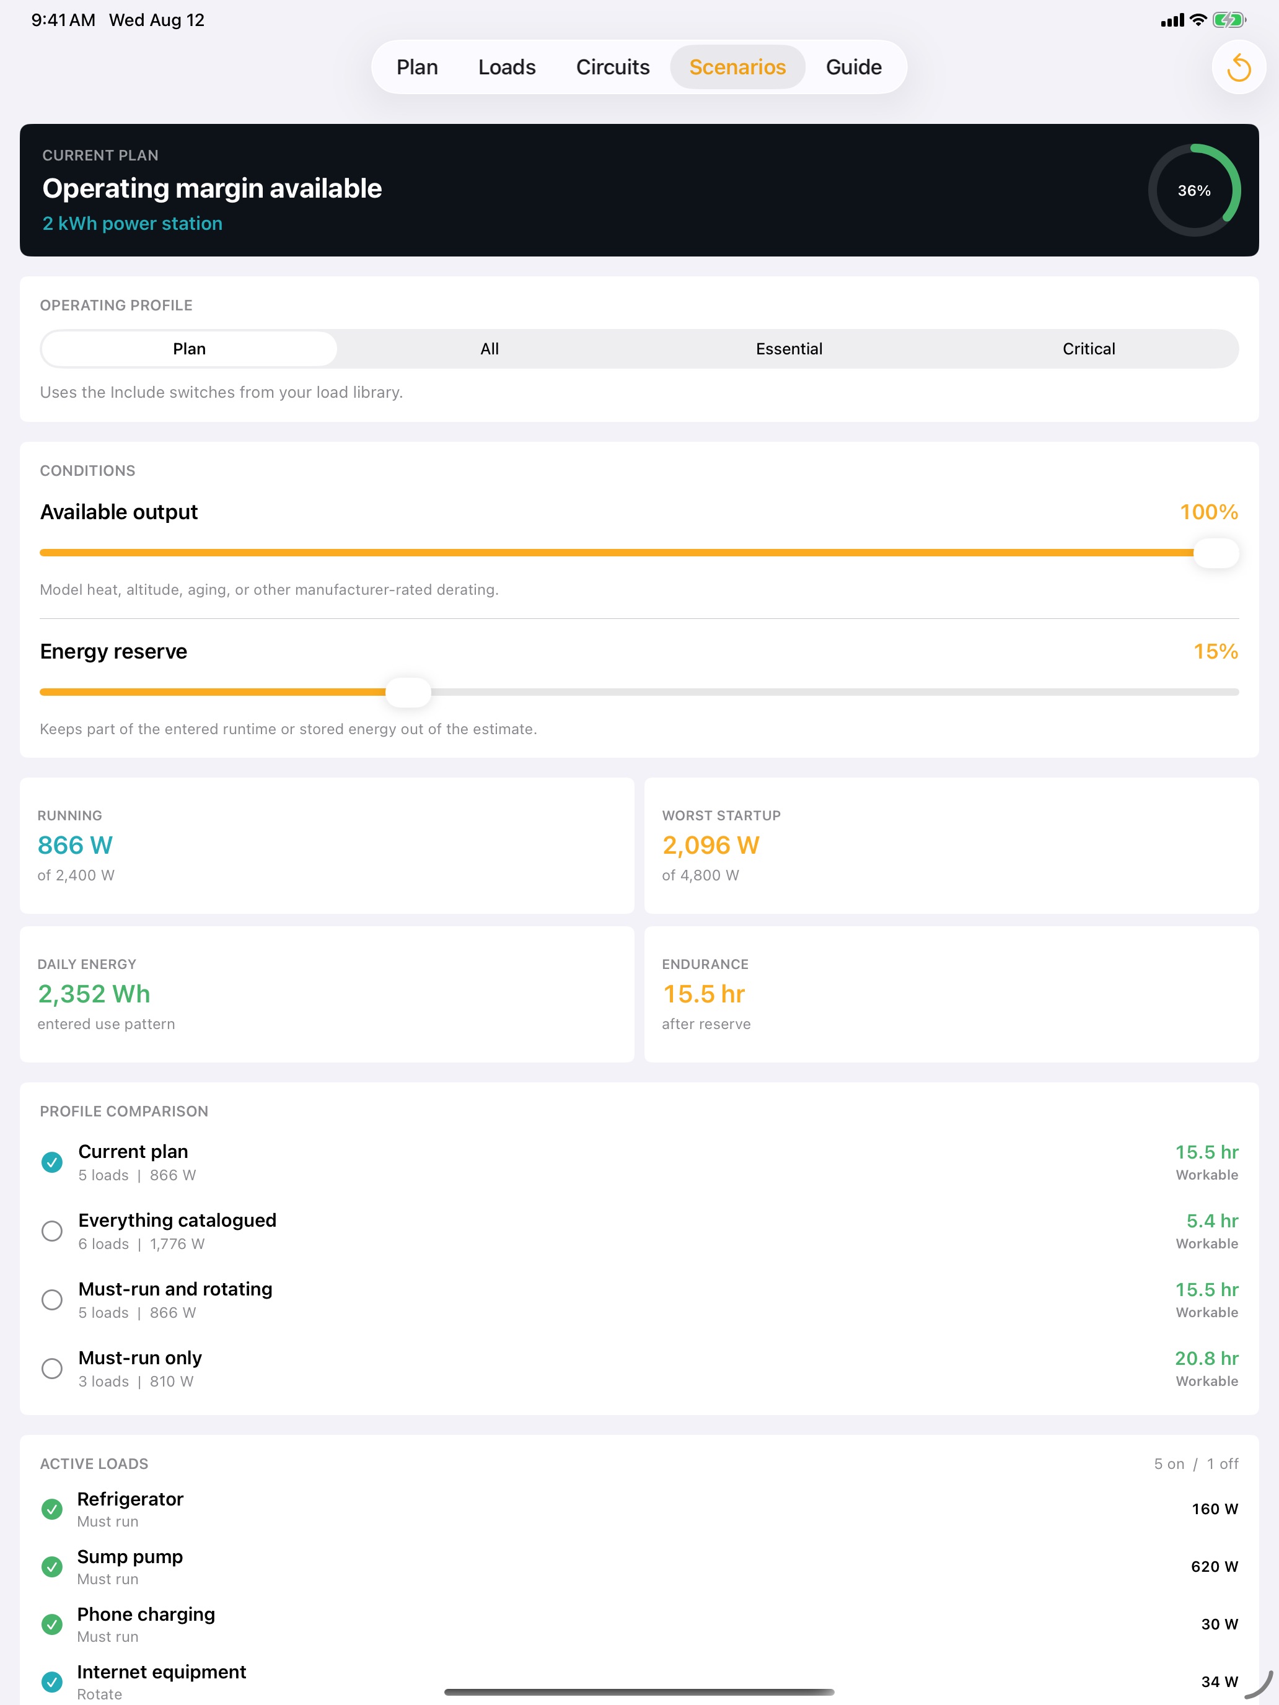Click the Refrigerator green checkmark icon
This screenshot has width=1279, height=1705.
51,1509
